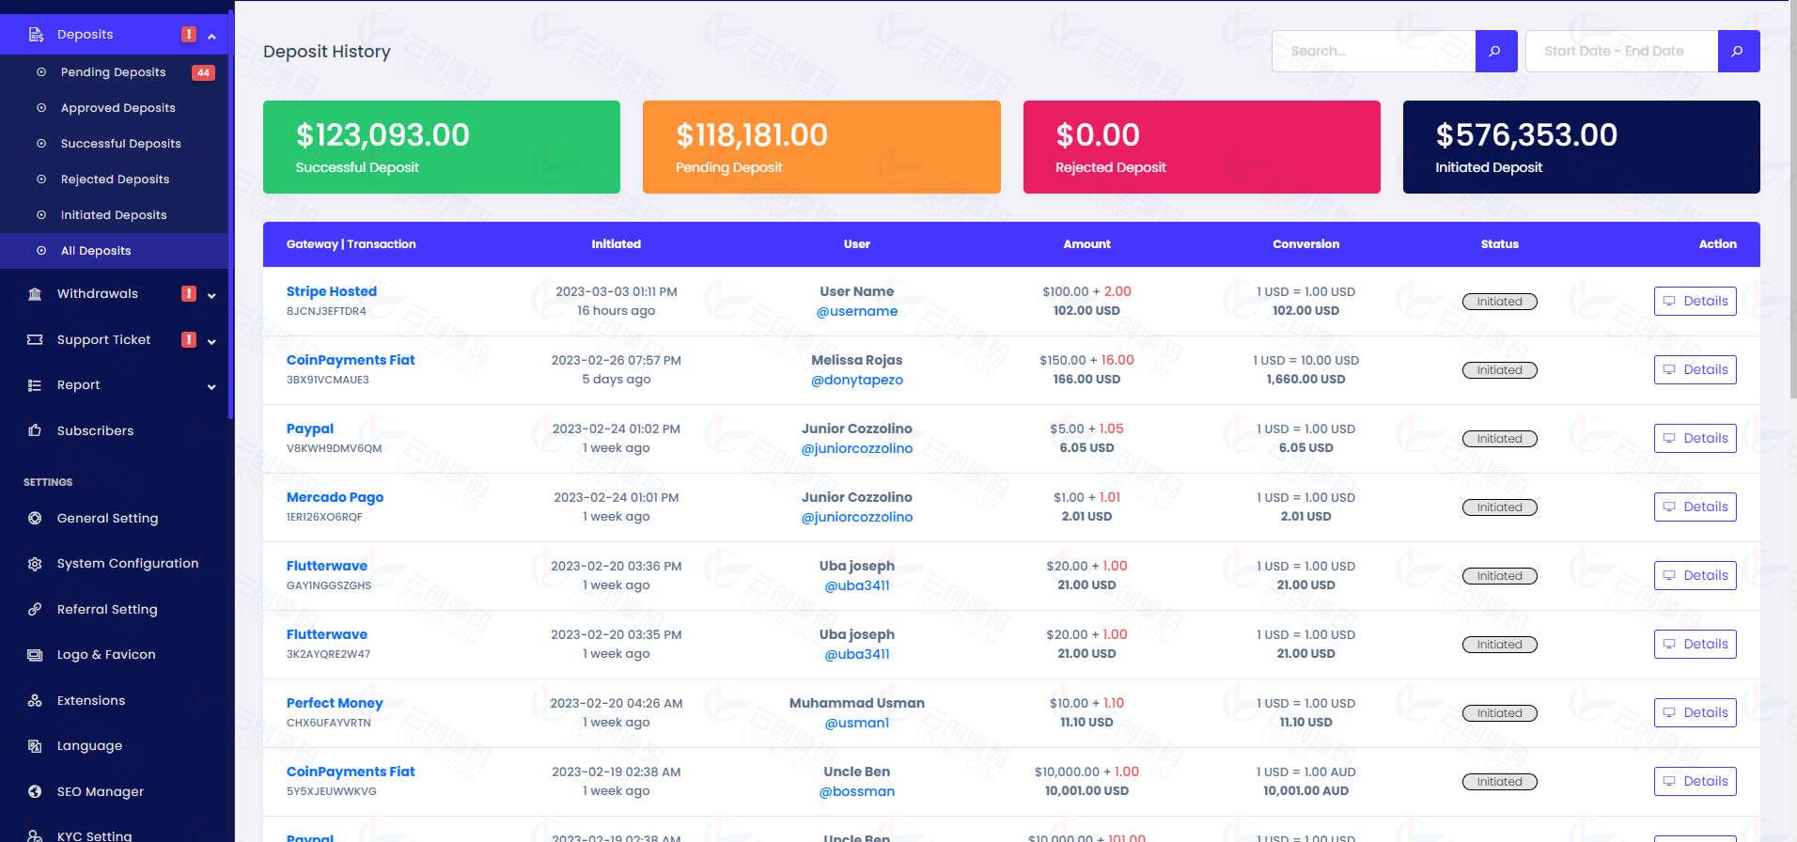Open Initiated Deposits submenu item

[x=114, y=215]
